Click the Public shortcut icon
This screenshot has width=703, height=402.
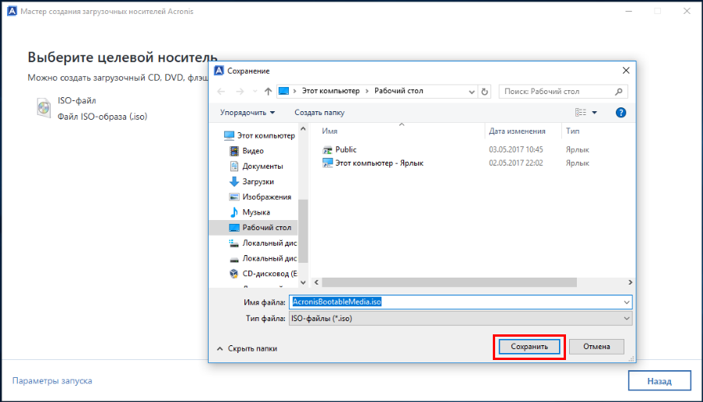328,149
